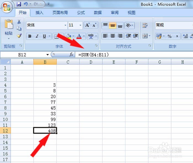The image size is (193, 163).
Task: Open fill color palette arrow
Action: coord(73,36)
